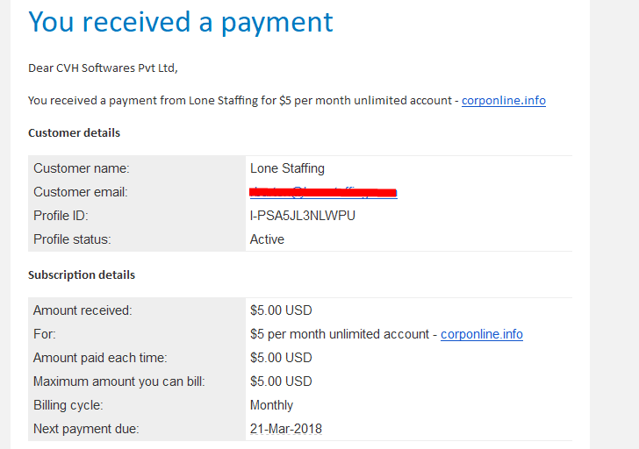Screen dimensions: 639x449
Task: Click the Amount received $5.00 USD value
Action: coord(281,310)
